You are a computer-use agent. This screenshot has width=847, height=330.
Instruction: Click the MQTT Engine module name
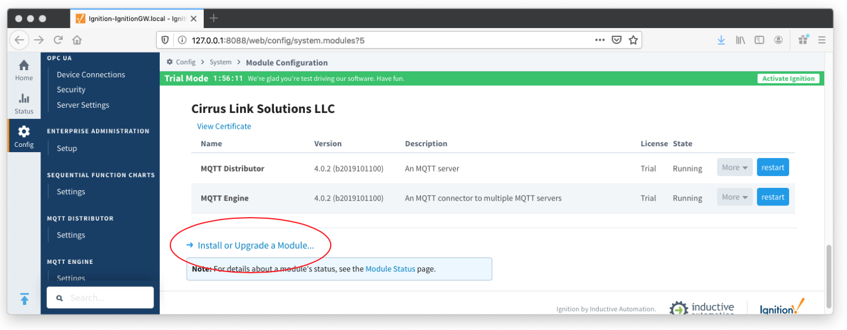(224, 198)
